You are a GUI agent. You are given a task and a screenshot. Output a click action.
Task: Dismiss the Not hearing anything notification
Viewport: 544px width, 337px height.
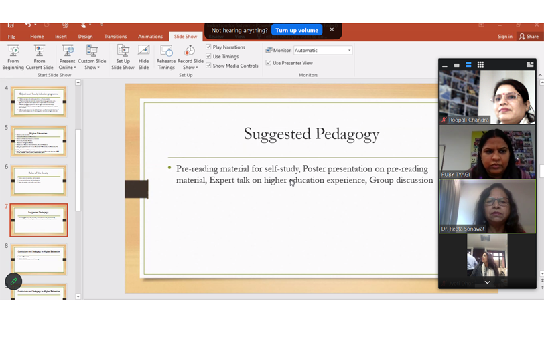[x=332, y=29]
